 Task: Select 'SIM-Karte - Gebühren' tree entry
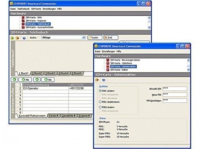pos(121,63)
